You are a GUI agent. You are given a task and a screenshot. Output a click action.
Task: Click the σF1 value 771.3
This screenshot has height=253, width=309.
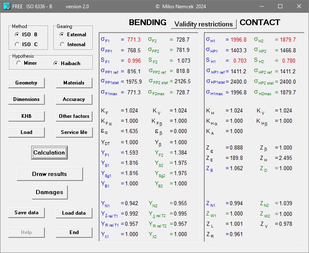(134, 40)
